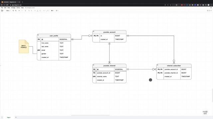Select the first_name row in user_profile
This screenshot has height=119, width=213.
tap(54, 43)
